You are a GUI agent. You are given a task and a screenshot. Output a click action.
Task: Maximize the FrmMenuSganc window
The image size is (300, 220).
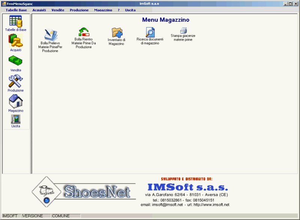coord(291,4)
